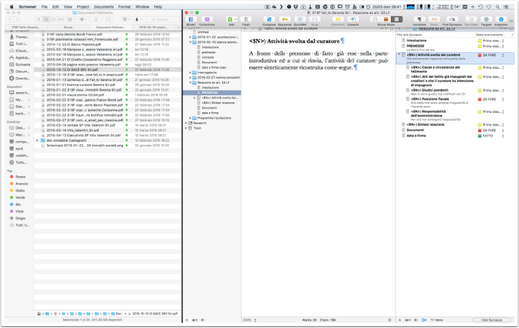The width and height of the screenshot is (519, 328).
Task: Click the Ruler toolbar icon
Action: pos(434,20)
